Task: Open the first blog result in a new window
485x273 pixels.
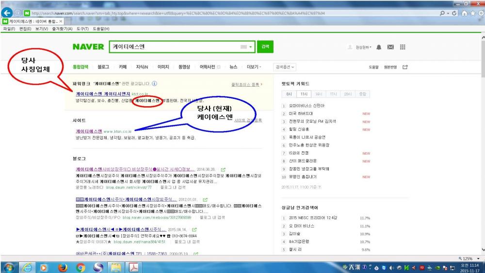Action: 223,169
